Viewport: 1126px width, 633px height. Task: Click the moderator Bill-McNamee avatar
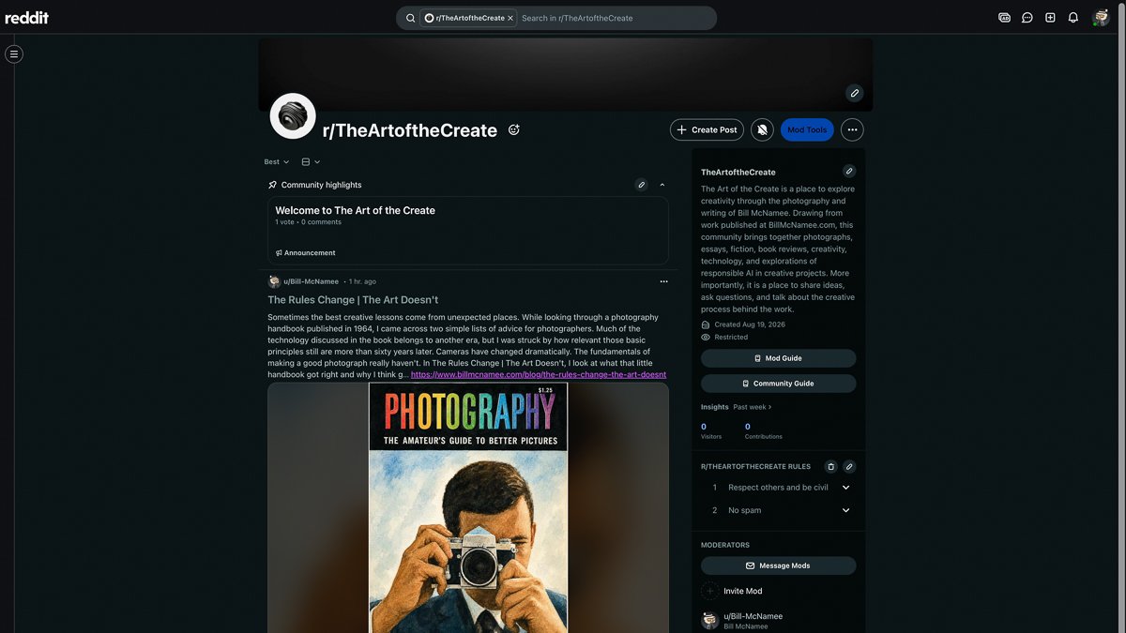(x=710, y=620)
